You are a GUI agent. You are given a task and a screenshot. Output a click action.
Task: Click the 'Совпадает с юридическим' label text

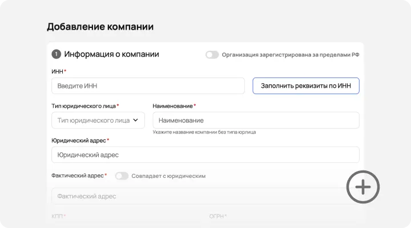(168, 176)
